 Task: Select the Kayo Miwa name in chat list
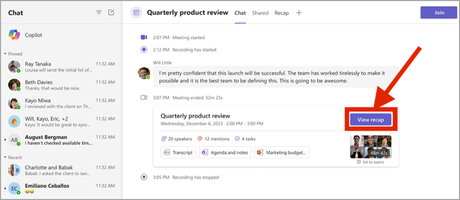click(38, 101)
